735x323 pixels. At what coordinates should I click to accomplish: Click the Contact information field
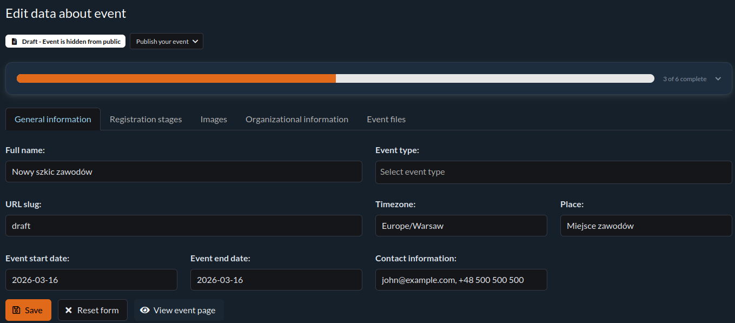[x=461, y=280]
